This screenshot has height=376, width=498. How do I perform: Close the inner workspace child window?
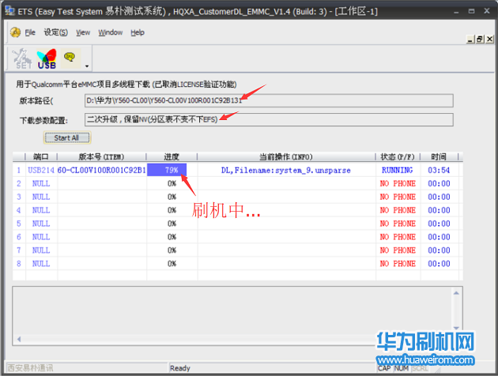click(x=489, y=39)
